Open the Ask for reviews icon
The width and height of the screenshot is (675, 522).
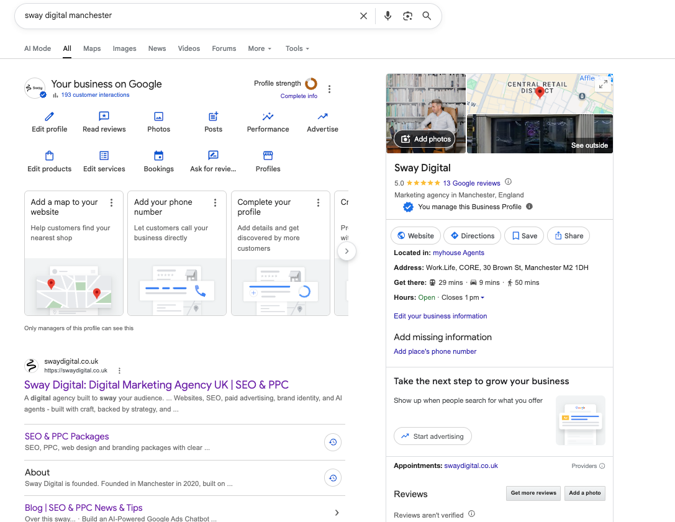[x=213, y=155]
